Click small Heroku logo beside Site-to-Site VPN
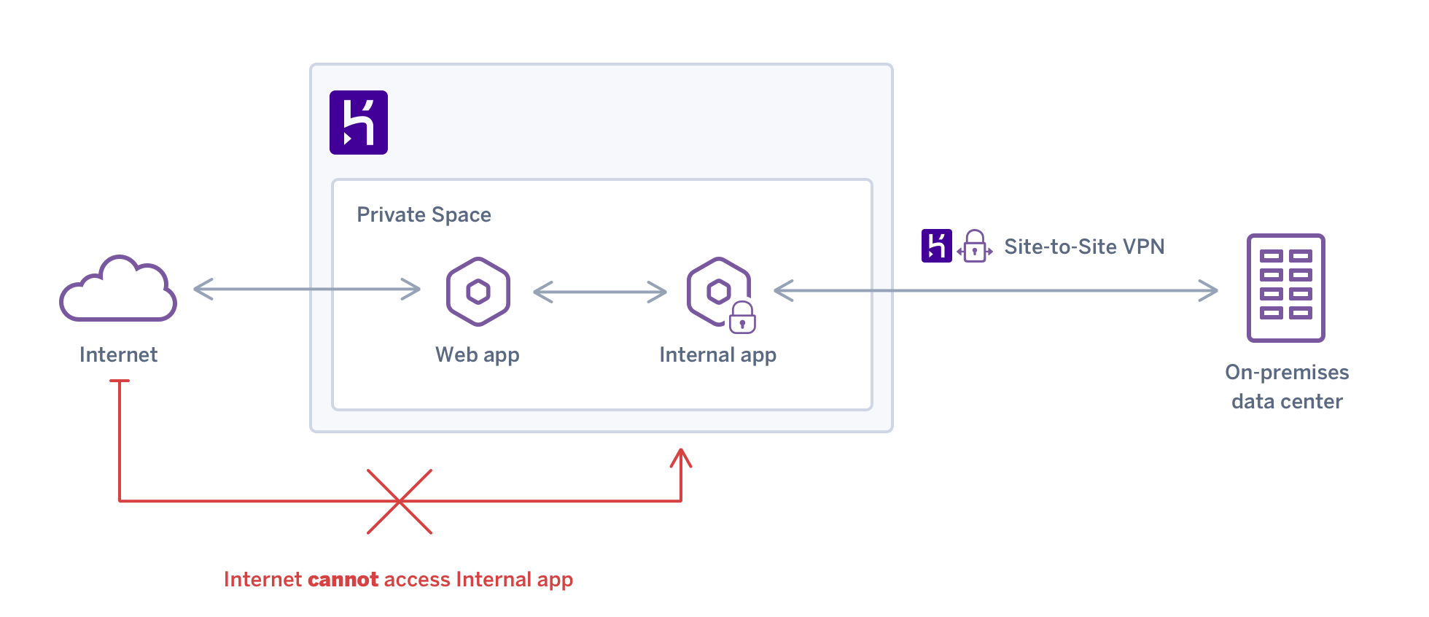 point(936,246)
